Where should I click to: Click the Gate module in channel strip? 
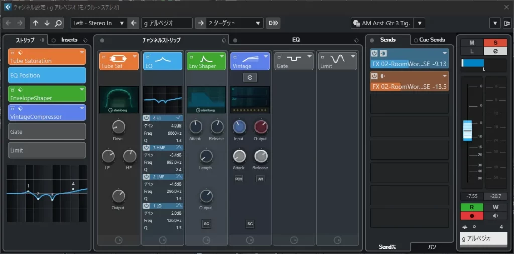pyautogui.click(x=294, y=61)
